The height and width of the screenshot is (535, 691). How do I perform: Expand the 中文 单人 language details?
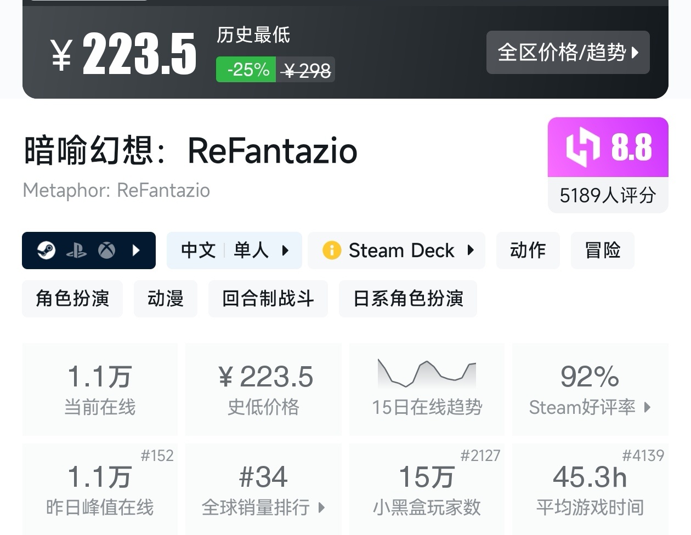234,251
